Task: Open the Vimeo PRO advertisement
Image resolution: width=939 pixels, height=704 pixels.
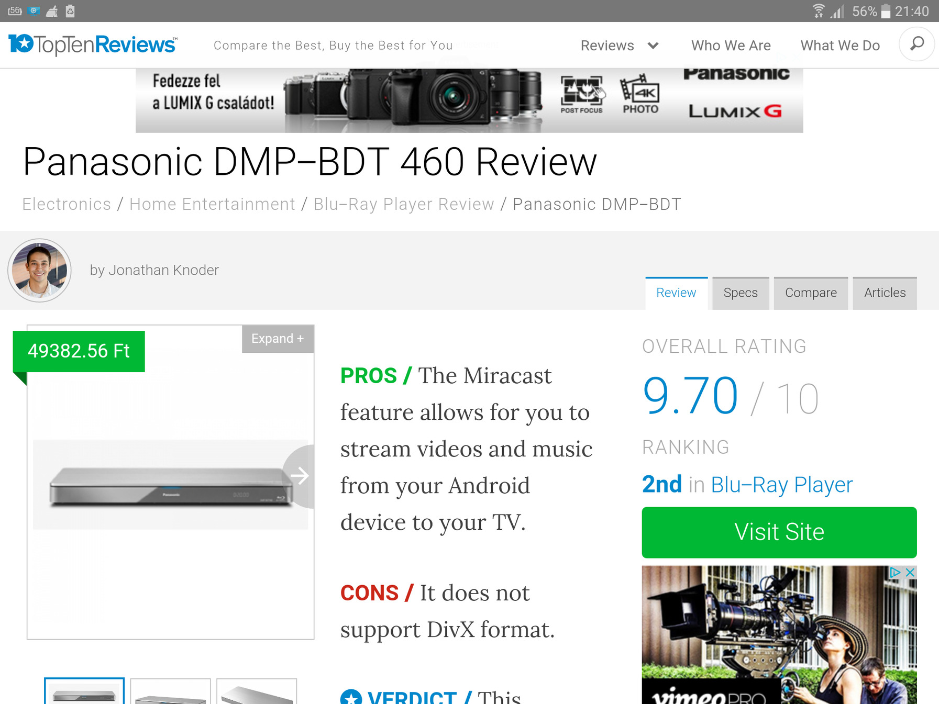Action: pyautogui.click(x=779, y=634)
